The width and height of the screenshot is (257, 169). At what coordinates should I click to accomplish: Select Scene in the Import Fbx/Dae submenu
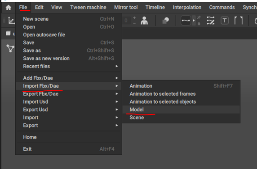[181, 118]
